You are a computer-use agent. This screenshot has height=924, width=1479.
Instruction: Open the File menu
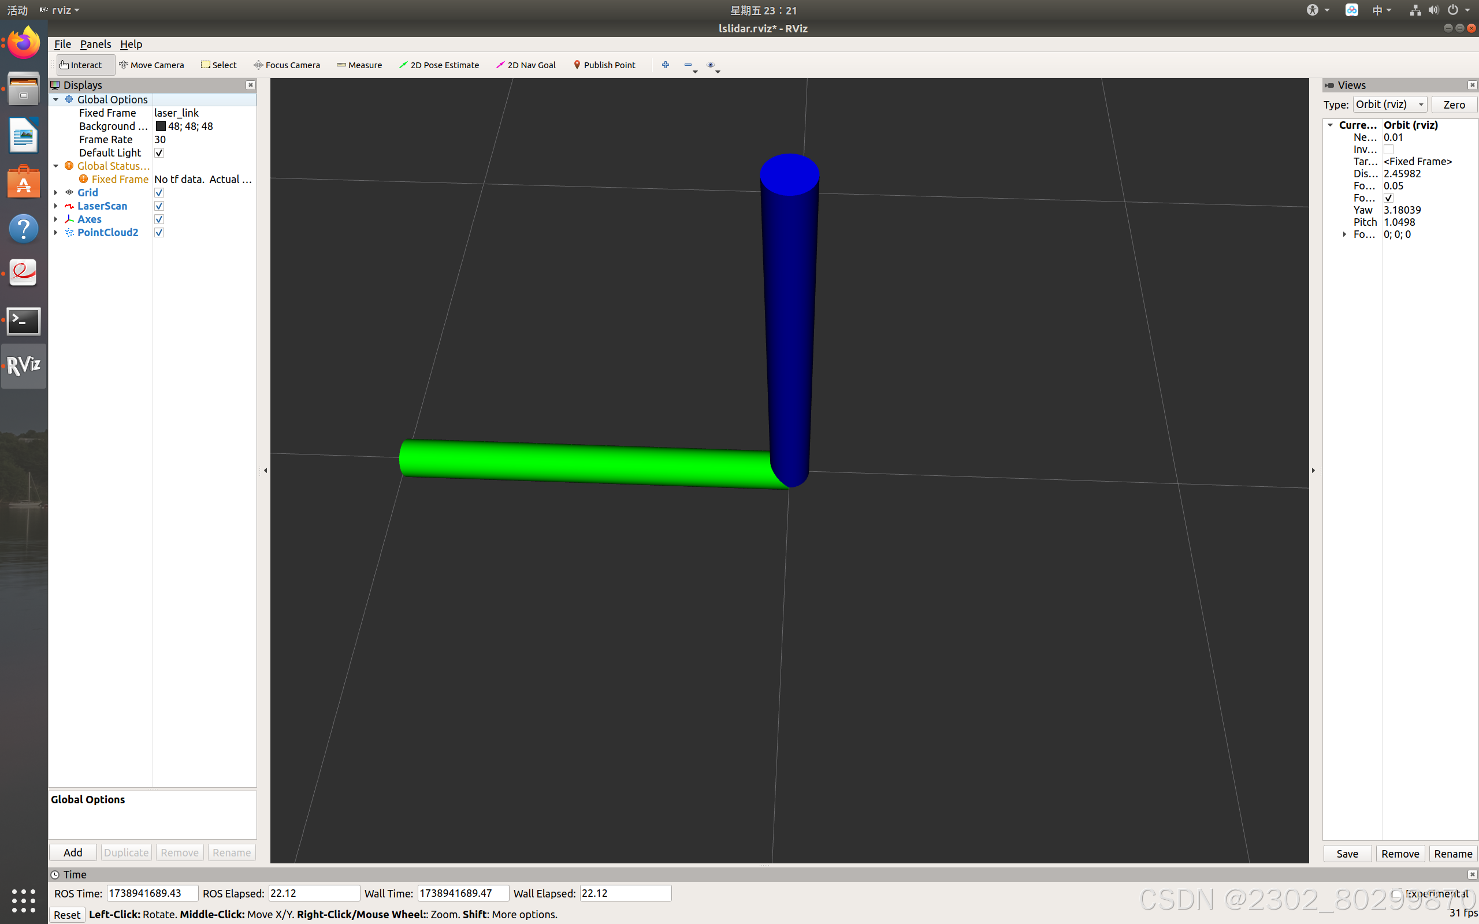point(62,44)
